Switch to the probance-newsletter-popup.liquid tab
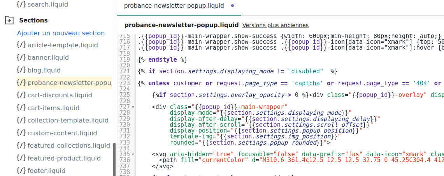 [x=174, y=6]
